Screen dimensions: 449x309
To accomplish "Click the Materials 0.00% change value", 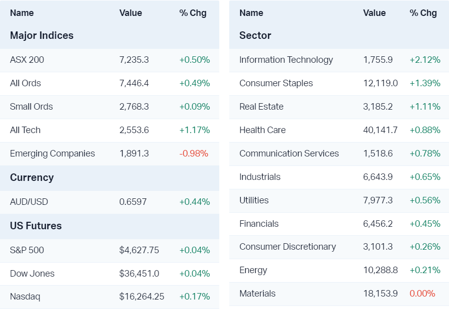I will pos(422,294).
